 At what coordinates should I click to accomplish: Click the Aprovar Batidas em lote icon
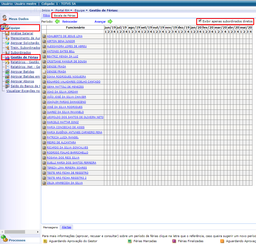pyautogui.click(x=7, y=76)
